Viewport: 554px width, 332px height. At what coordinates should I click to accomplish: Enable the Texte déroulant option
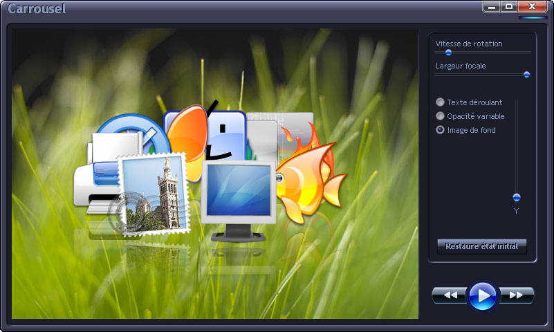[440, 102]
